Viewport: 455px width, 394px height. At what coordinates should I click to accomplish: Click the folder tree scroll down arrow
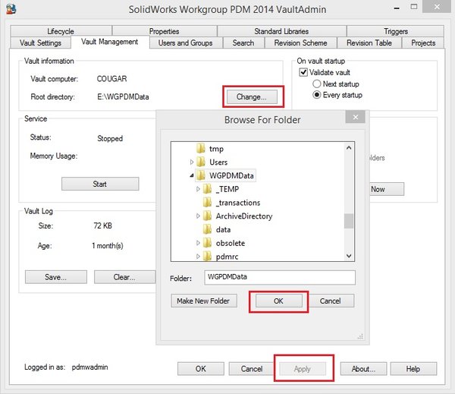click(349, 256)
